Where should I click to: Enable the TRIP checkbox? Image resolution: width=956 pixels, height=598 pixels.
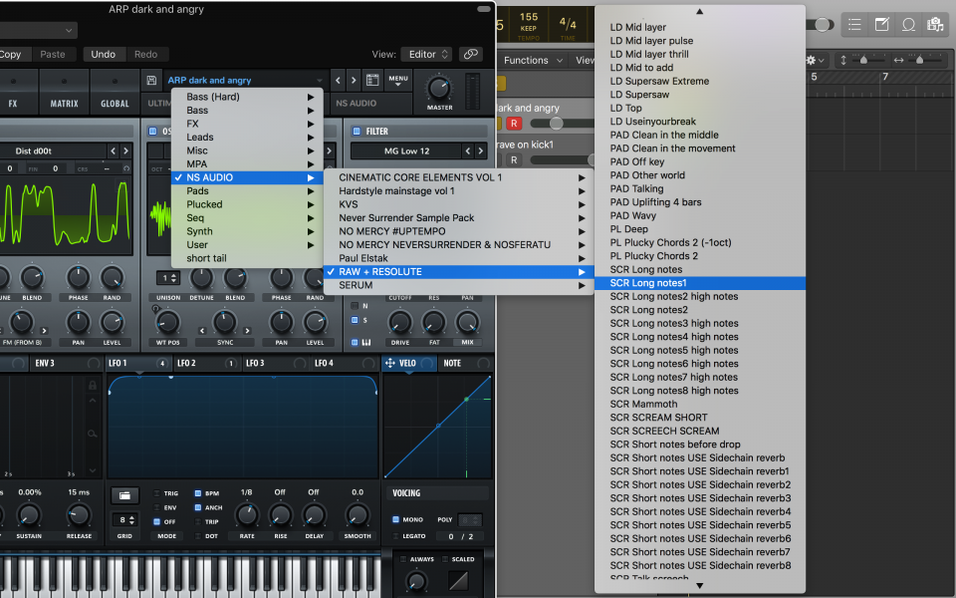[197, 521]
